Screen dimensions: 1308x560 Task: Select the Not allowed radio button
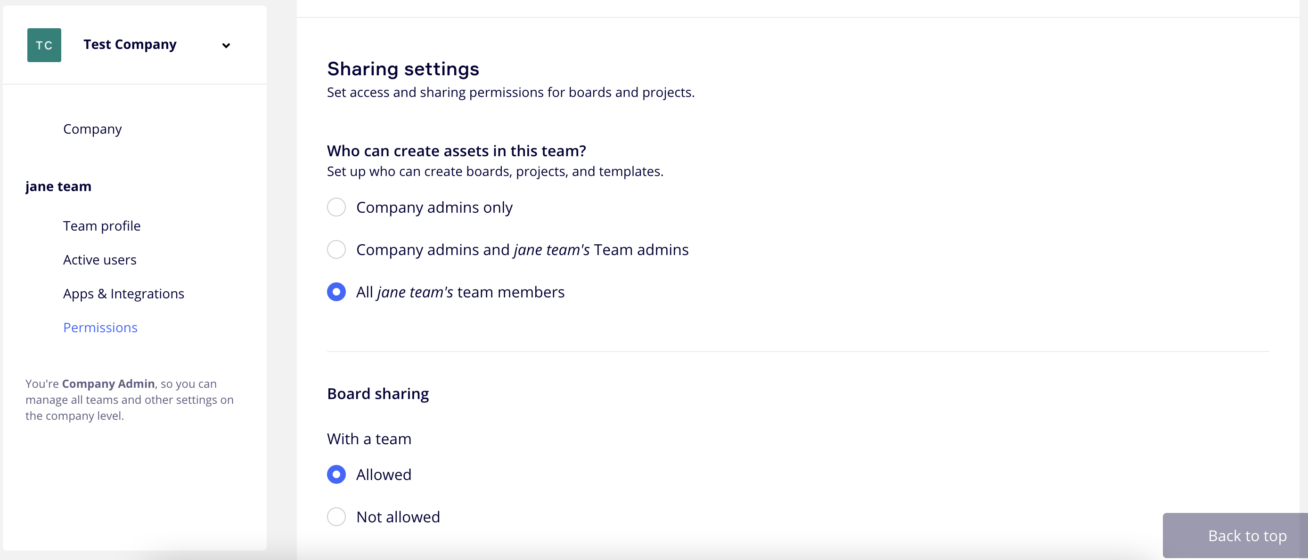[336, 517]
